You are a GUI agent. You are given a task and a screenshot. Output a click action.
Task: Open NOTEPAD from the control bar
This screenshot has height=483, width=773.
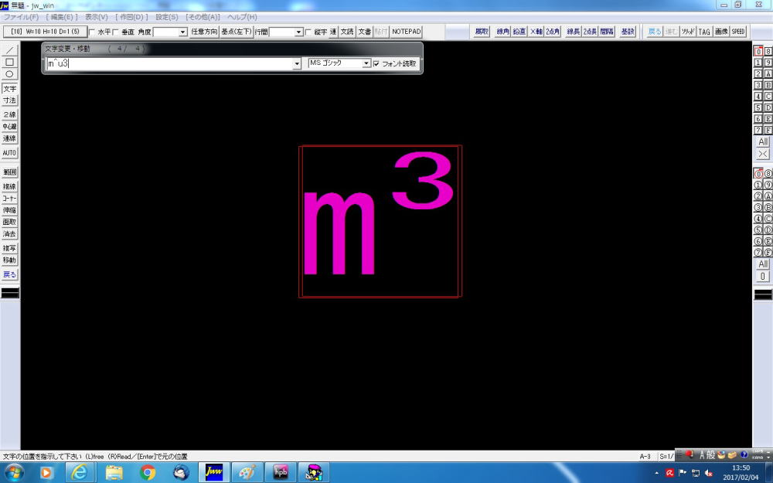(x=407, y=32)
